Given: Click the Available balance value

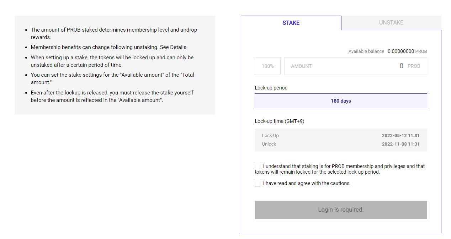Looking at the screenshot, I should pyautogui.click(x=401, y=51).
